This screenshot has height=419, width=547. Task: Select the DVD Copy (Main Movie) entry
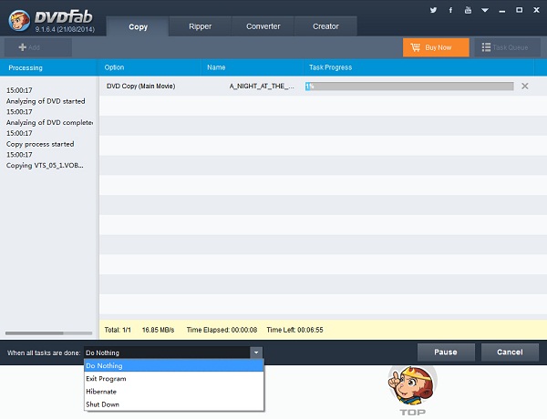[140, 87]
